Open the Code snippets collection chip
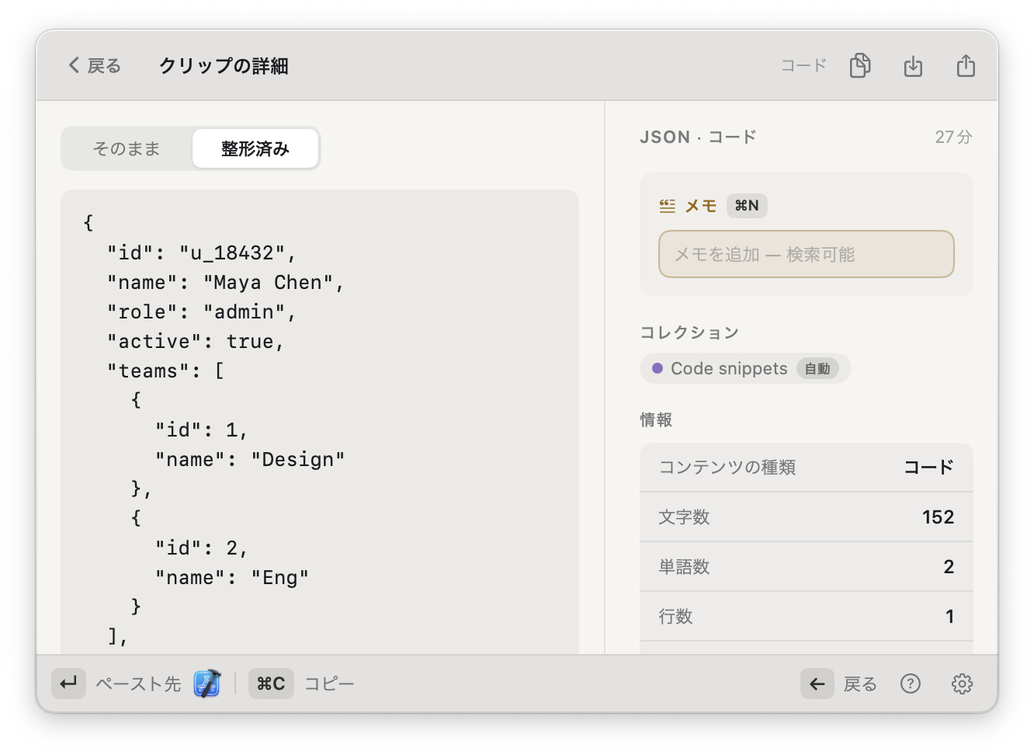The height and width of the screenshot is (755, 1034). [745, 368]
